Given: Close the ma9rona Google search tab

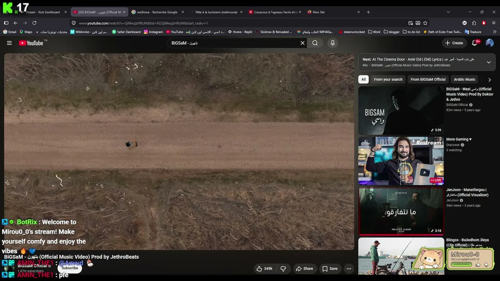Looking at the screenshot, I should [x=182, y=12].
